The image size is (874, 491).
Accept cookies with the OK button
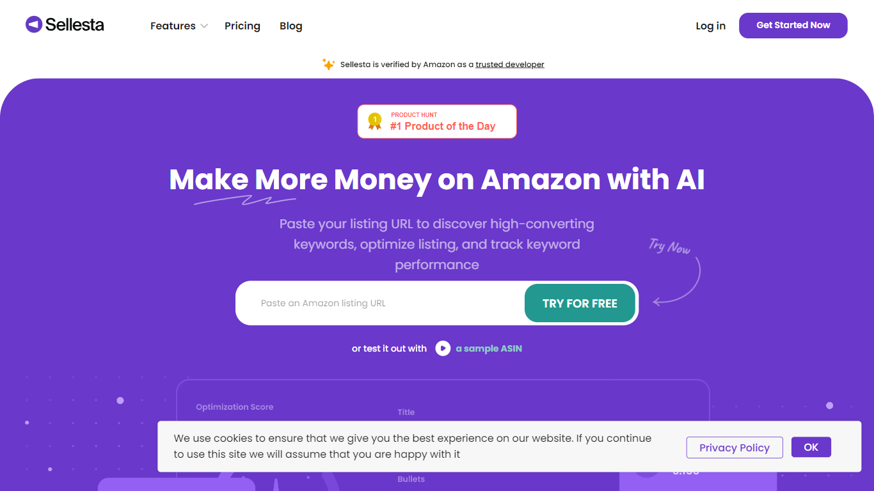pyautogui.click(x=811, y=448)
